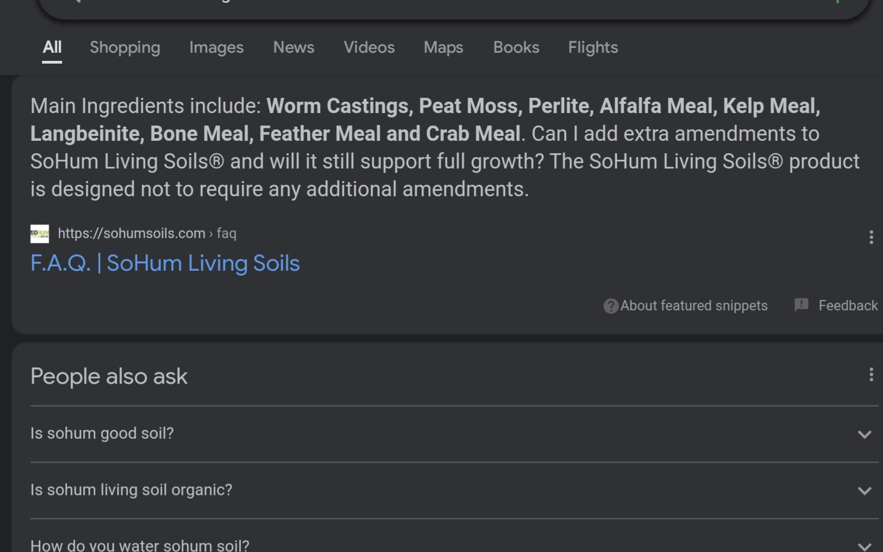Send Feedback on the featured snippet
This screenshot has height=552, width=883.
pos(837,306)
